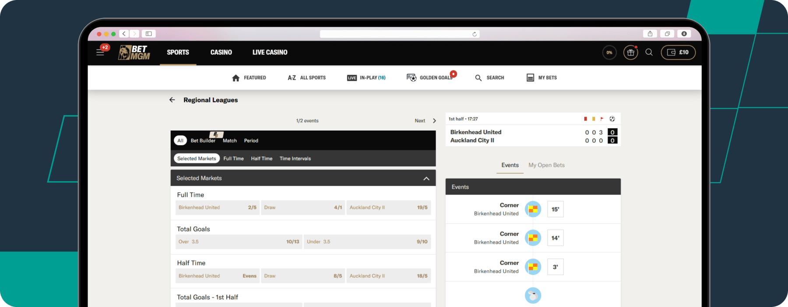The height and width of the screenshot is (307, 788).
Task: Click the 1st half 17:27 match clock
Action: (463, 119)
